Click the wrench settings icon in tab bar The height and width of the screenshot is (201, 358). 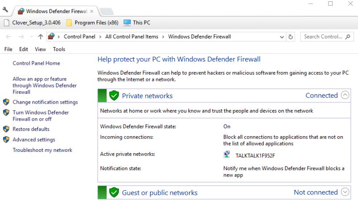(x=5, y=9)
